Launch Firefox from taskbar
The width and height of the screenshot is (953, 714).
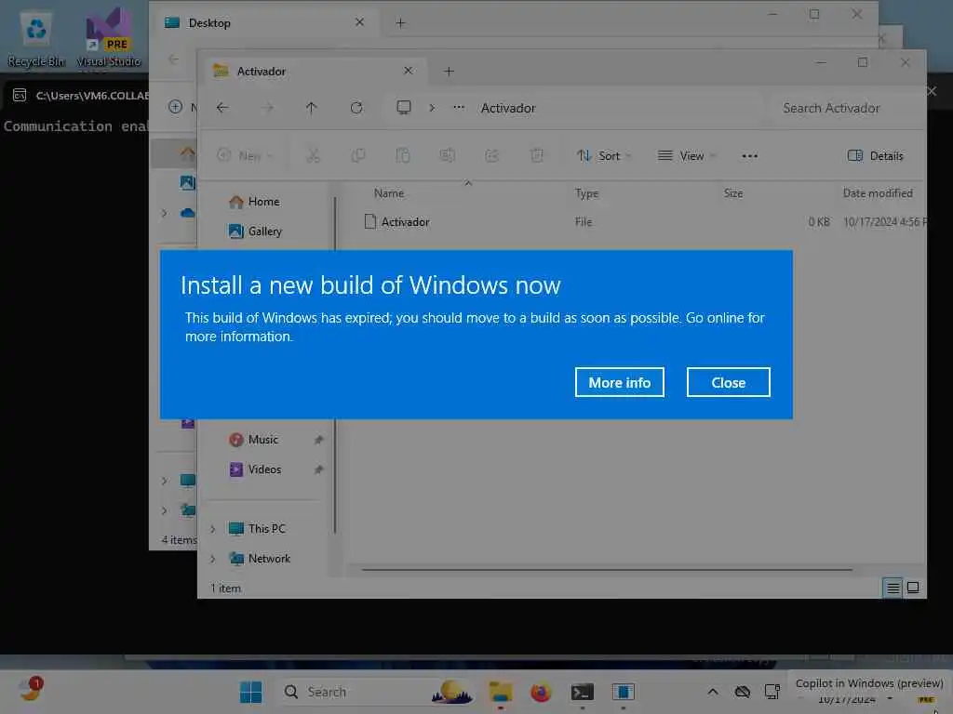click(x=541, y=692)
